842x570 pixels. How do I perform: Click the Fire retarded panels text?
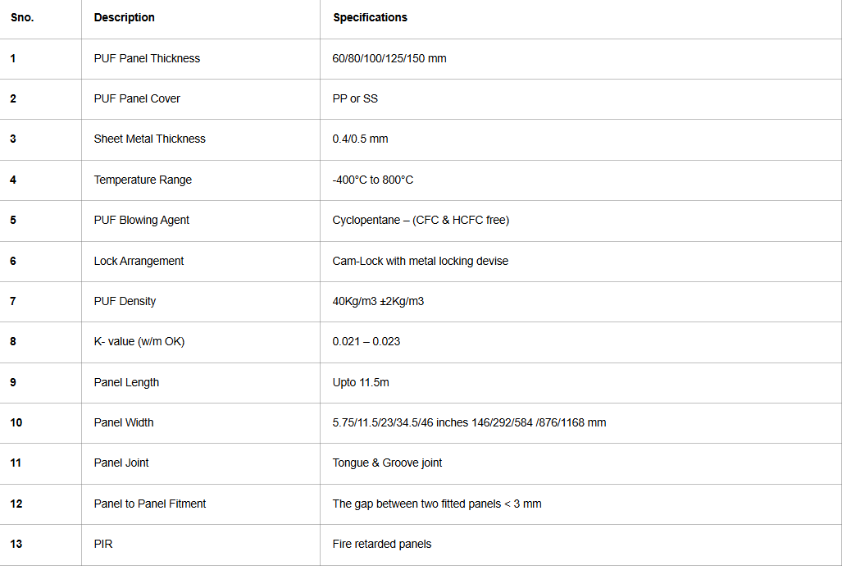381,544
